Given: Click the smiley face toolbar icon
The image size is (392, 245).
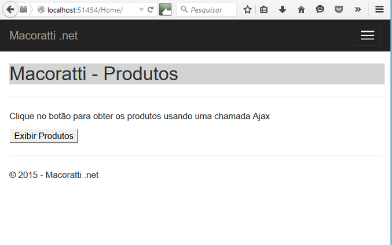Looking at the screenshot, I should [x=320, y=10].
